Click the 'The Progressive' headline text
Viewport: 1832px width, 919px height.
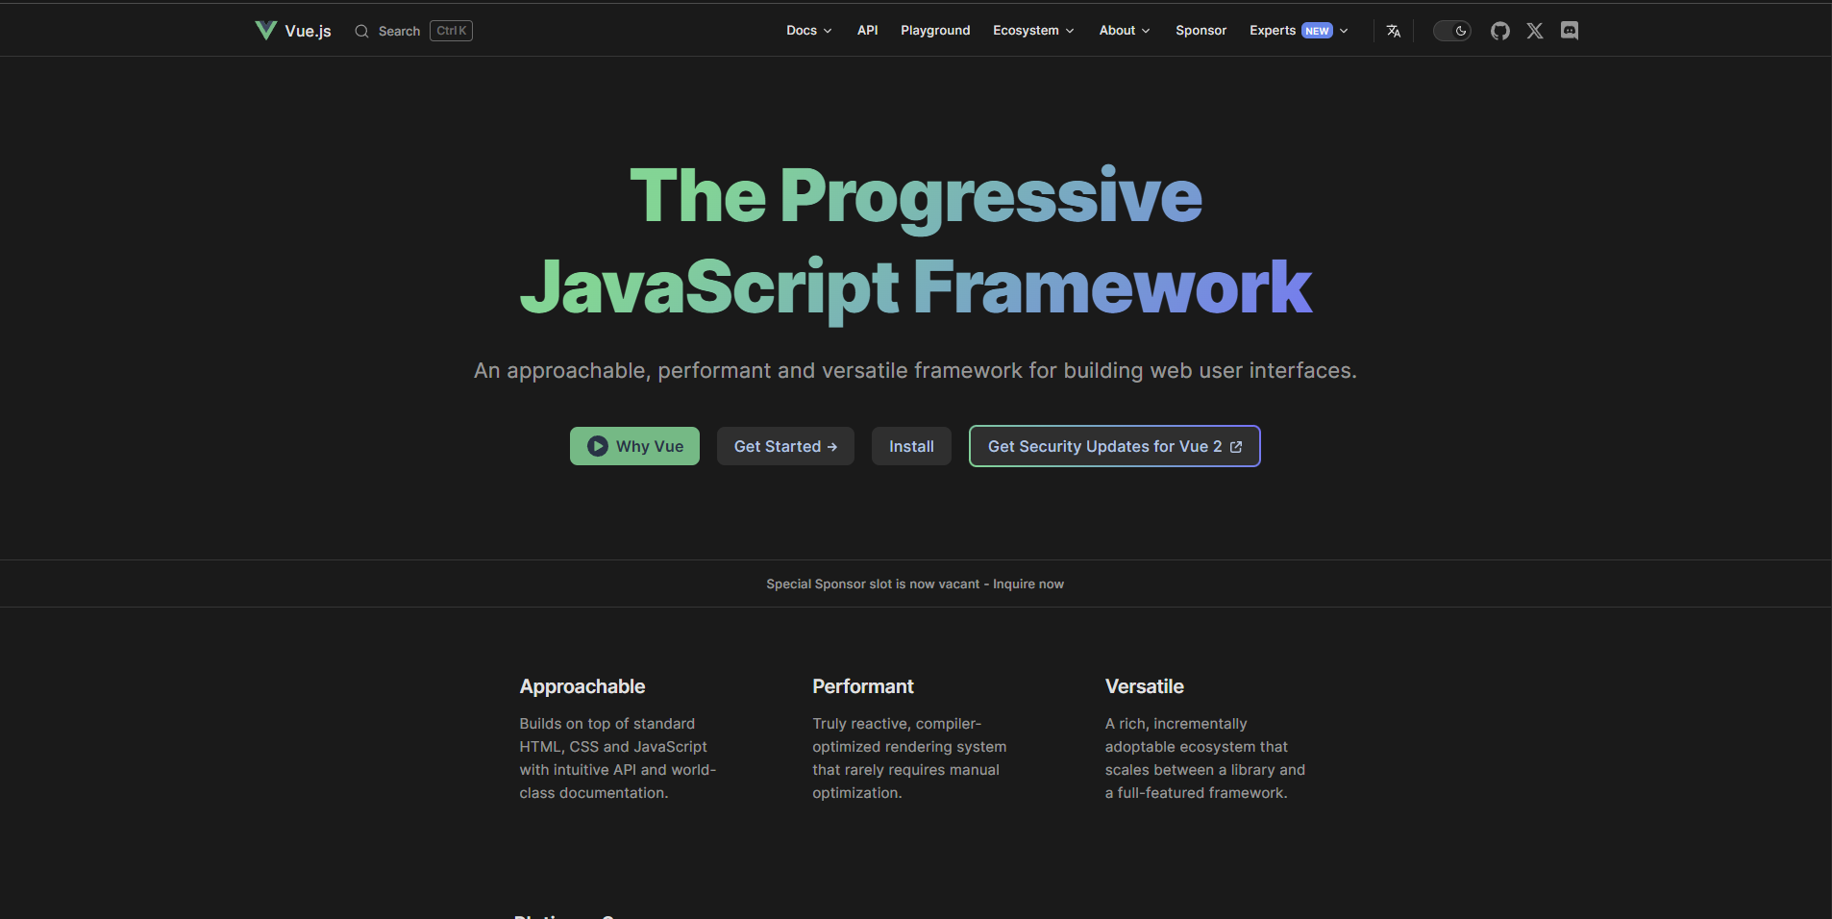click(916, 197)
